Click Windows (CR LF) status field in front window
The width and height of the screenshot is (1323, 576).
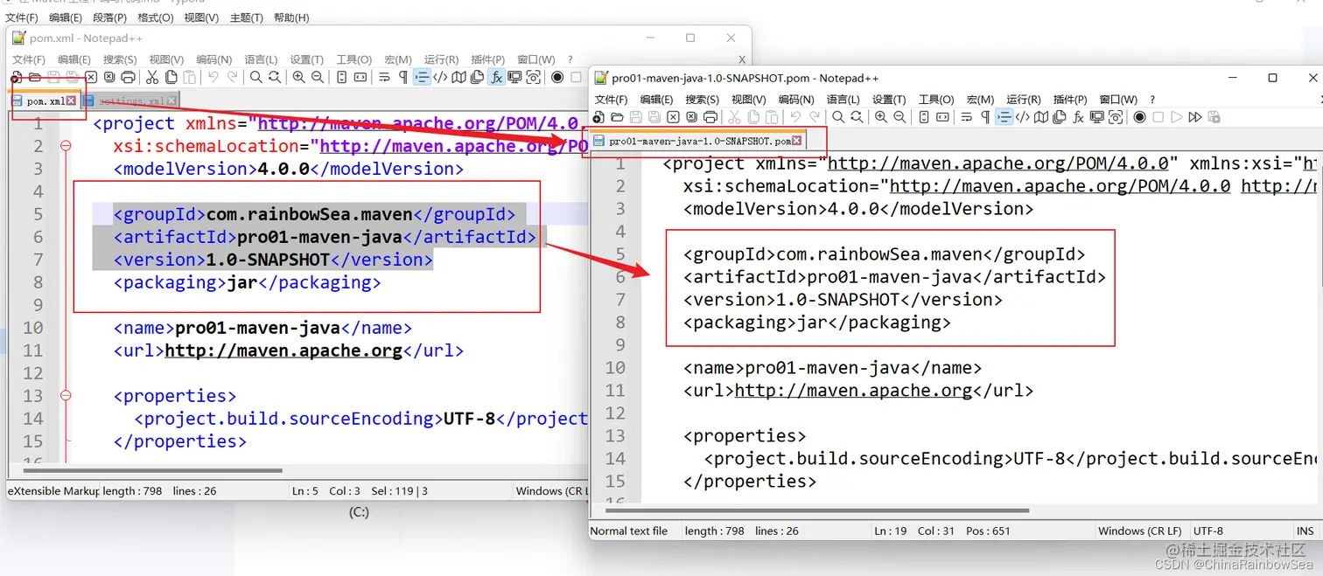1139,531
